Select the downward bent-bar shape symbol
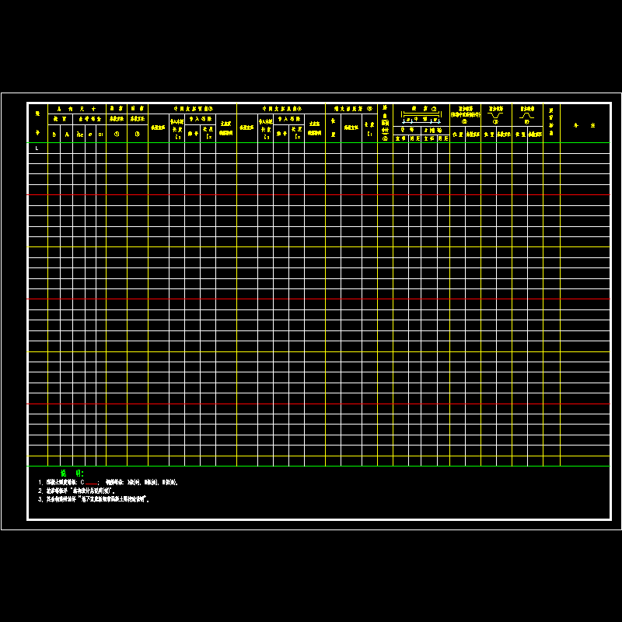The width and height of the screenshot is (622, 622). [495, 114]
